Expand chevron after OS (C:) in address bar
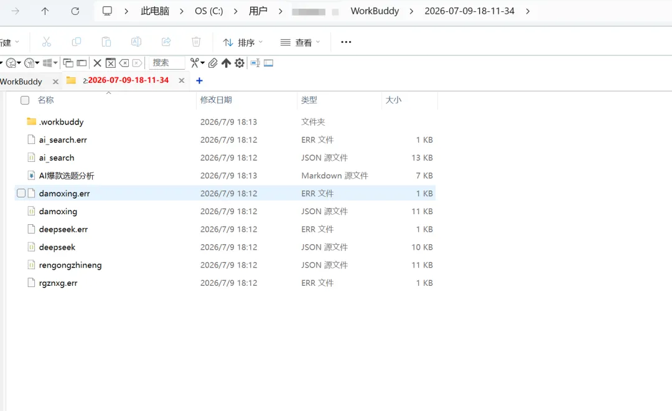672x411 pixels. [x=236, y=11]
